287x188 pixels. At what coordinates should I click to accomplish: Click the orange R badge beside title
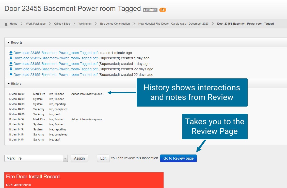click(x=163, y=10)
